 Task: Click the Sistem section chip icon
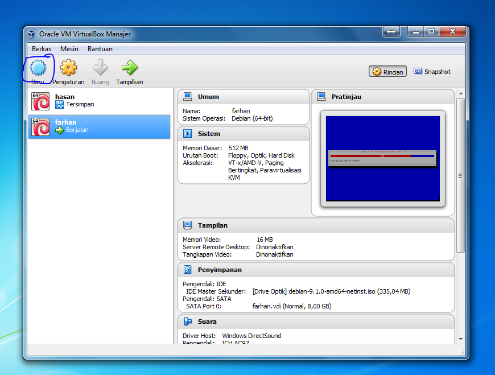click(x=188, y=133)
